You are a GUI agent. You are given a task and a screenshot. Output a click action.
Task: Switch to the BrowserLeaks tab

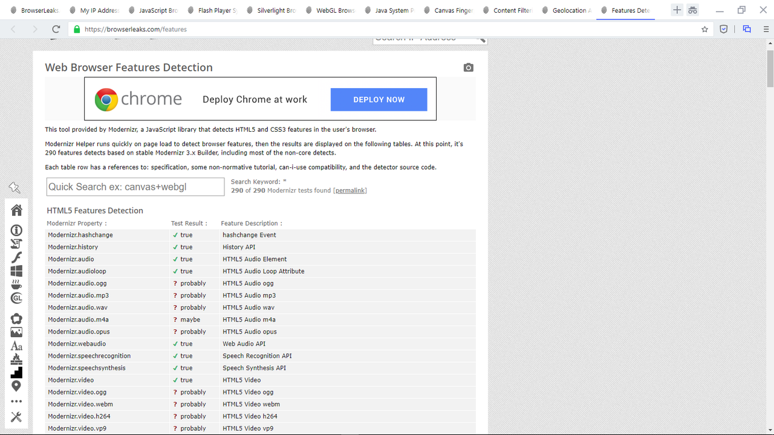point(34,10)
